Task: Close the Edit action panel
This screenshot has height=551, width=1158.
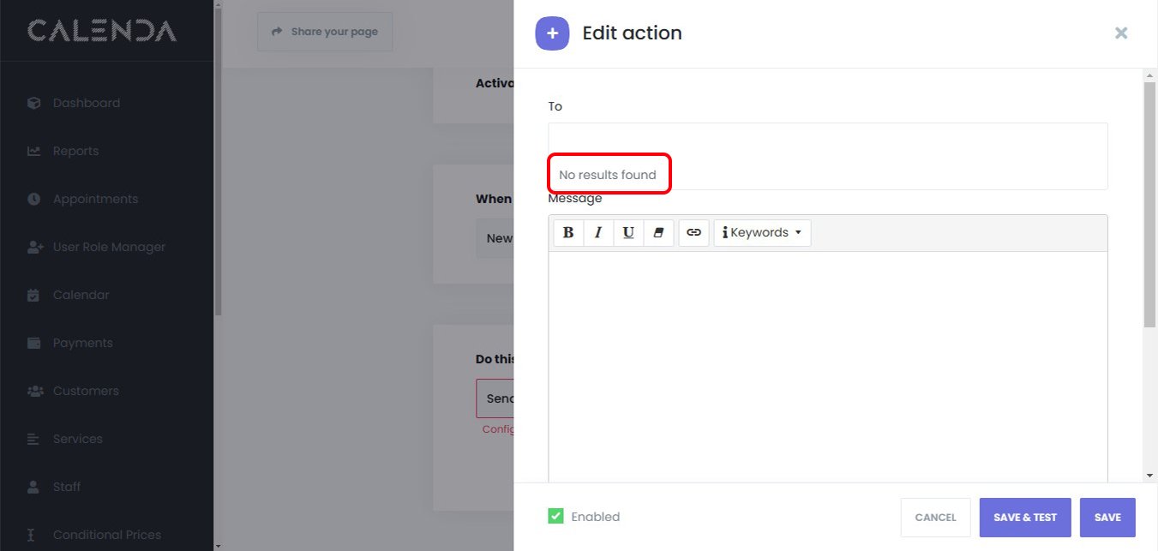Action: pos(1120,33)
